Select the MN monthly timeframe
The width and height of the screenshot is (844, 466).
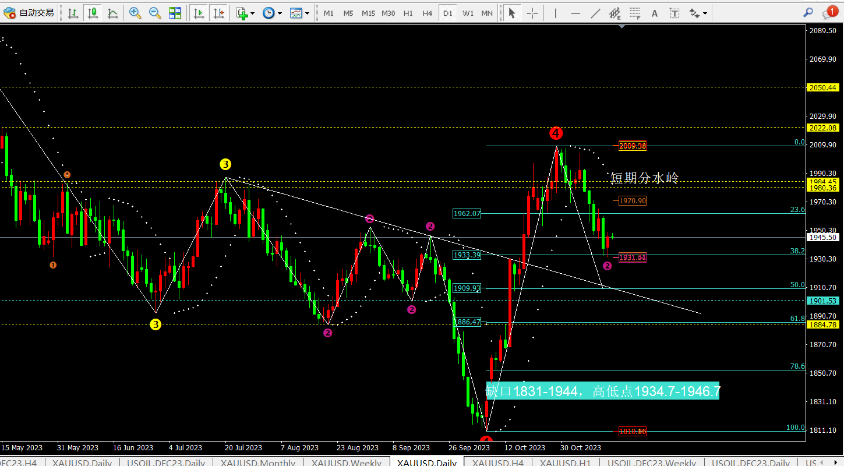(487, 13)
